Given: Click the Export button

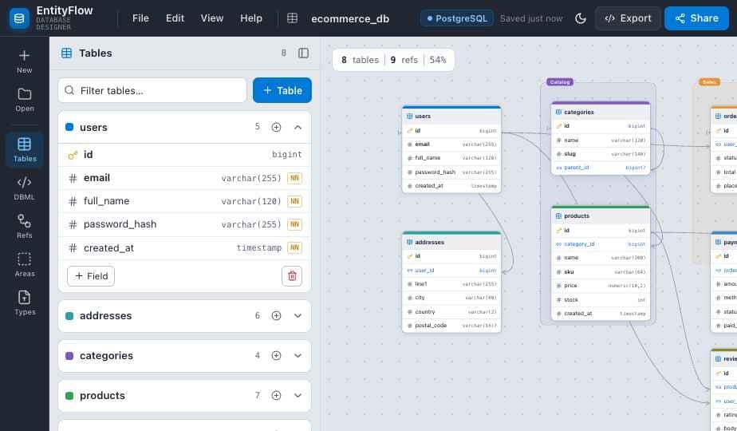Looking at the screenshot, I should pyautogui.click(x=628, y=18).
